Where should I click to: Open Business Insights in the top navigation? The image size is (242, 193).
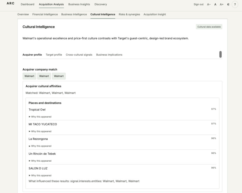(79, 4)
